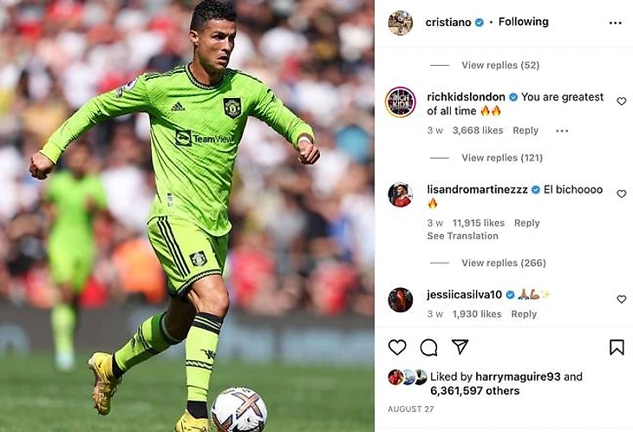Viewport: 633px width, 432px height.
Task: Click See Translation link
Action: pos(462,236)
